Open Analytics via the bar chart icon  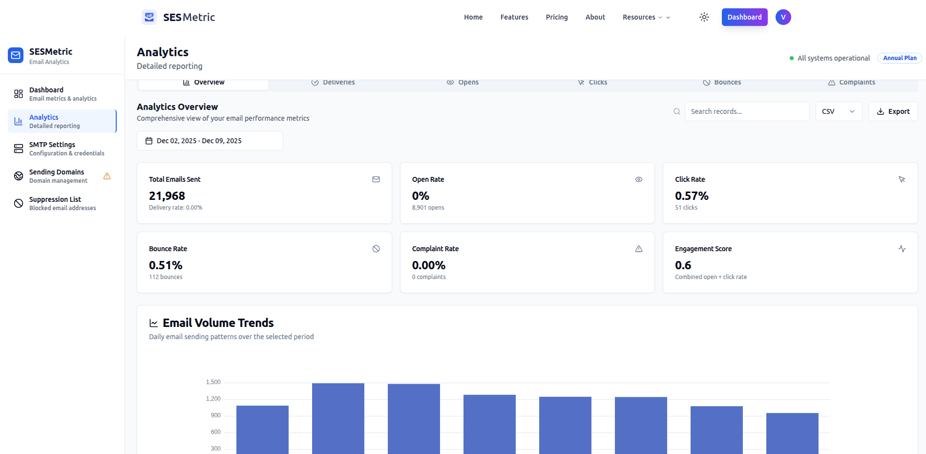[x=18, y=121]
